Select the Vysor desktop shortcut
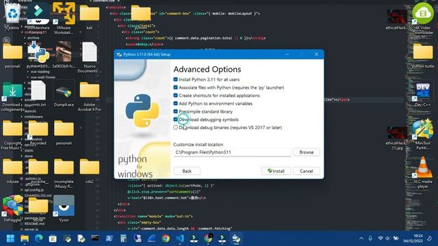 click(64, 208)
